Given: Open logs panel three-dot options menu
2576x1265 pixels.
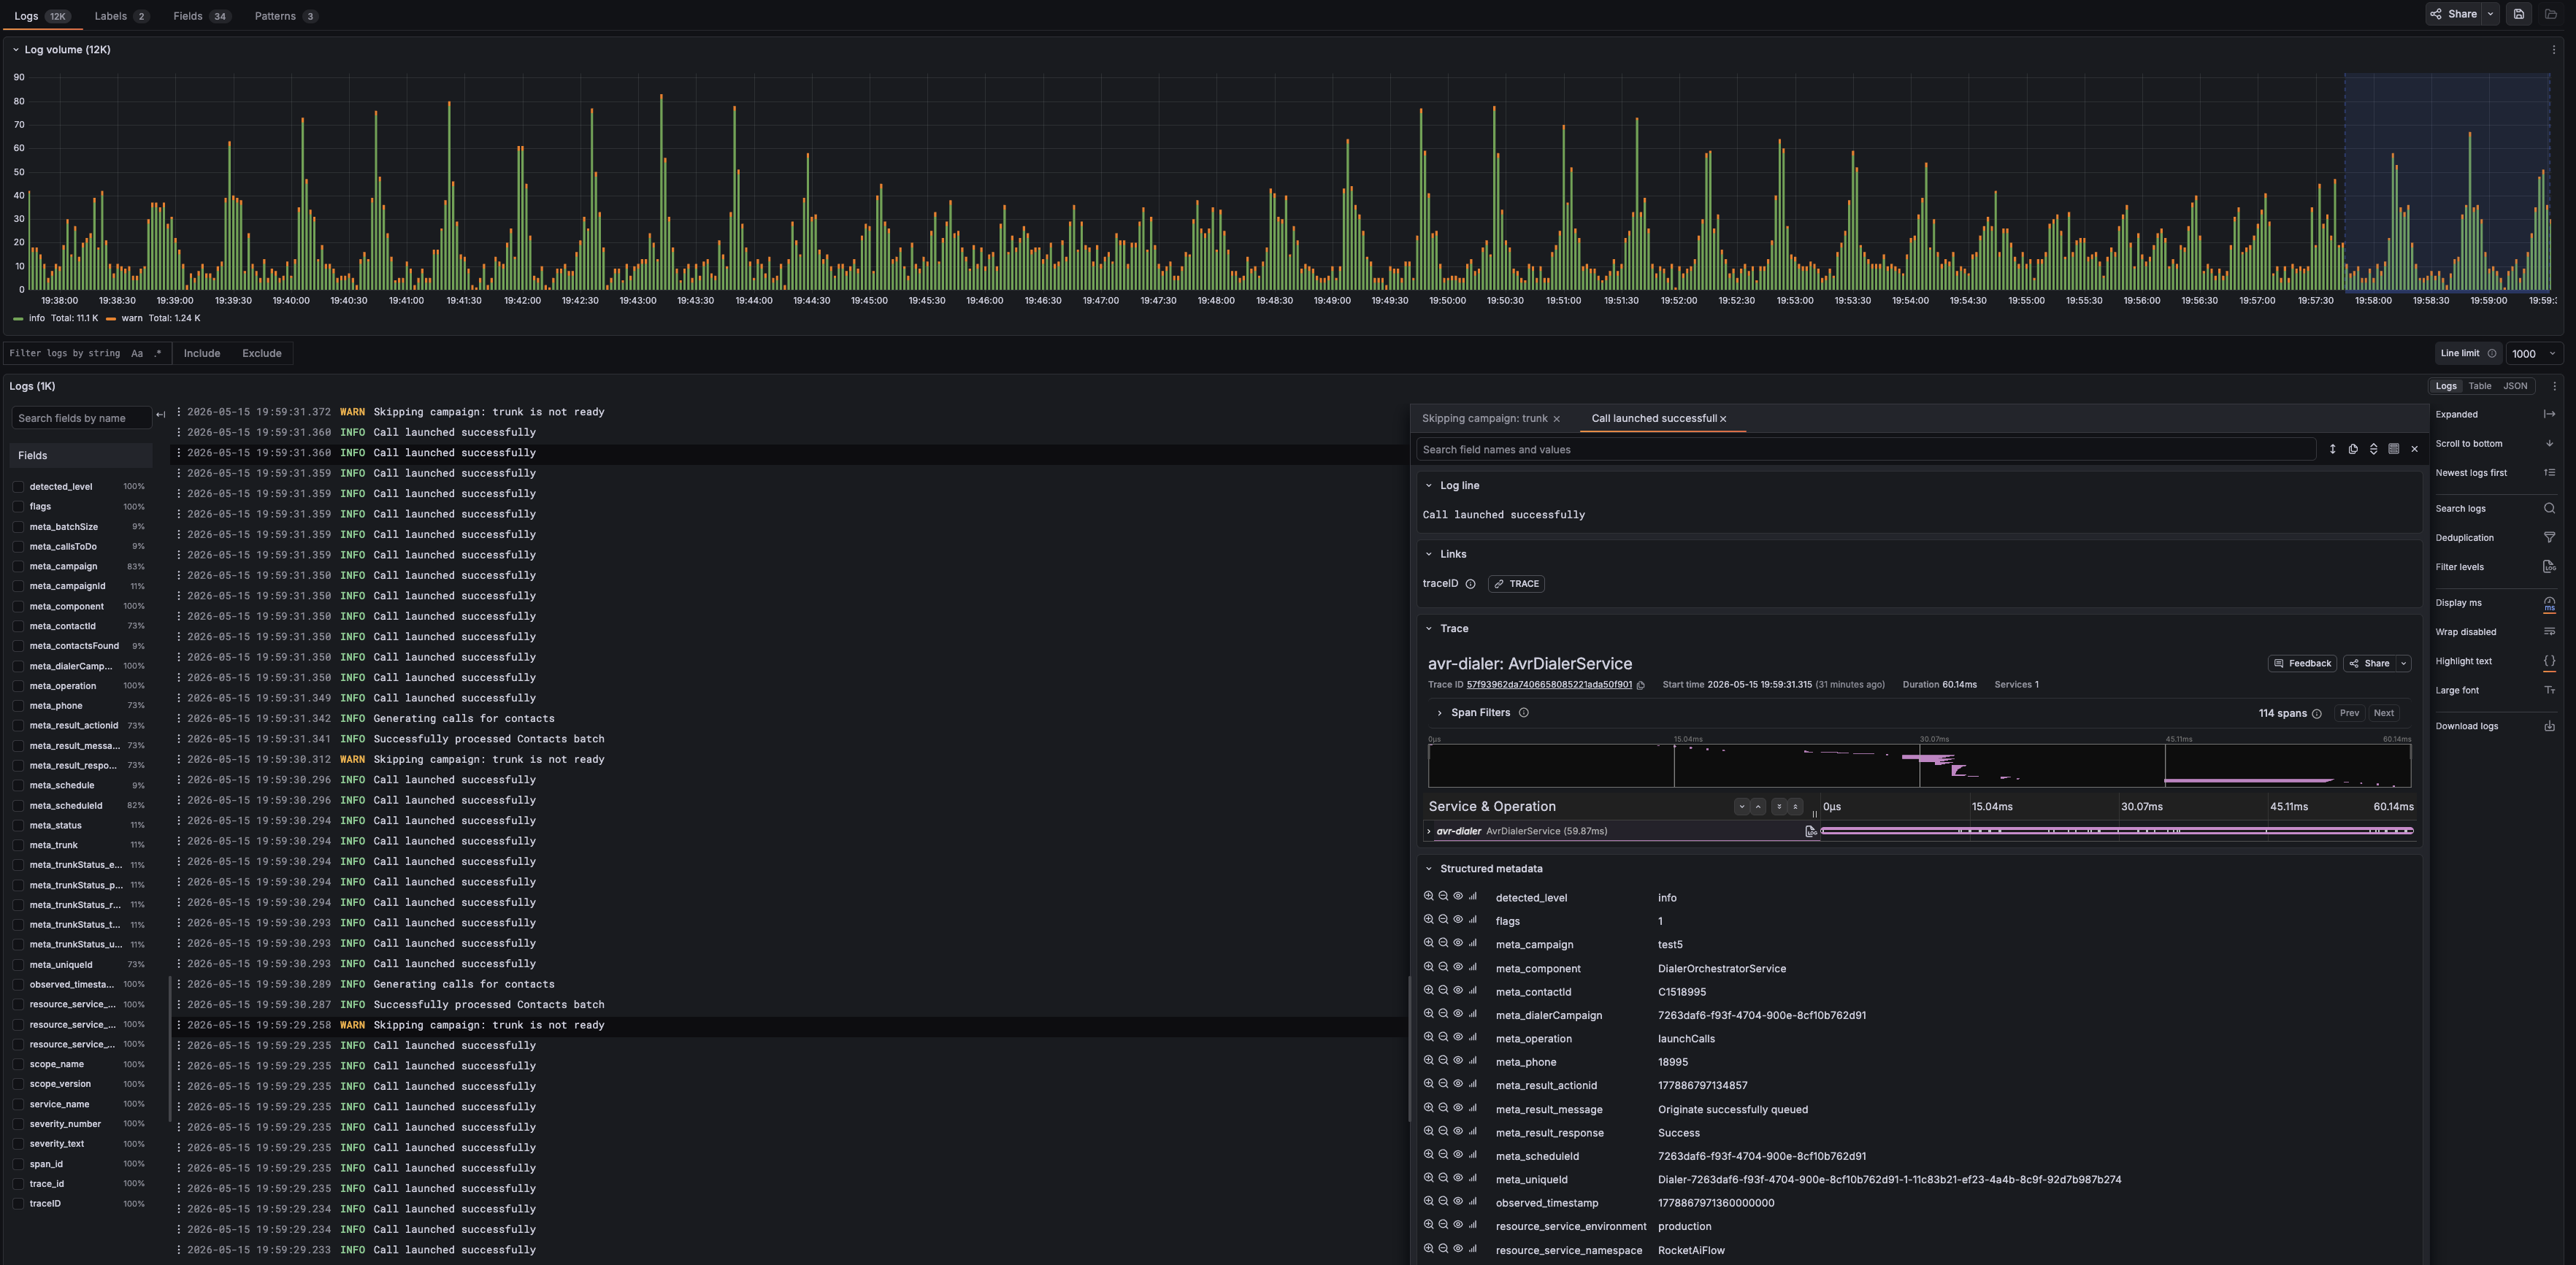Looking at the screenshot, I should pyautogui.click(x=2554, y=386).
